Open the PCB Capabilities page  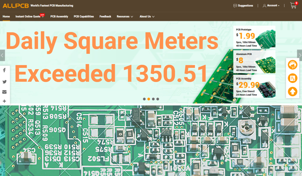tap(84, 17)
